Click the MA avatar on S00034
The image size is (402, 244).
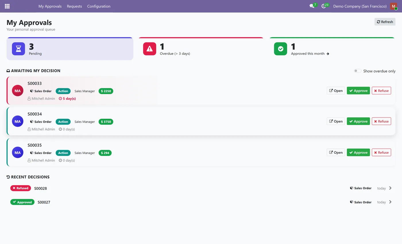click(x=18, y=121)
